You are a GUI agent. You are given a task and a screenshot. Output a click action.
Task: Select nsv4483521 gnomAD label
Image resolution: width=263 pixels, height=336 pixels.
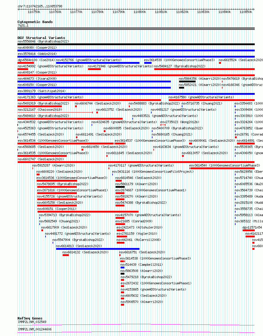click(165, 116)
